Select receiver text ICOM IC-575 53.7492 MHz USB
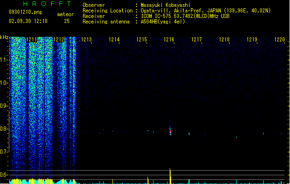The height and width of the screenshot is (184, 290). pyautogui.click(x=185, y=16)
